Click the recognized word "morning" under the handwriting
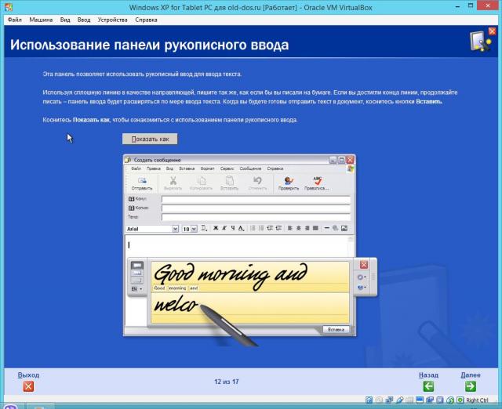Image resolution: width=502 pixels, height=409 pixels. coord(177,288)
